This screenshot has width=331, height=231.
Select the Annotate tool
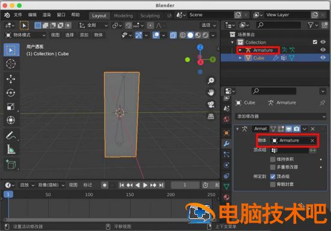coord(11,135)
